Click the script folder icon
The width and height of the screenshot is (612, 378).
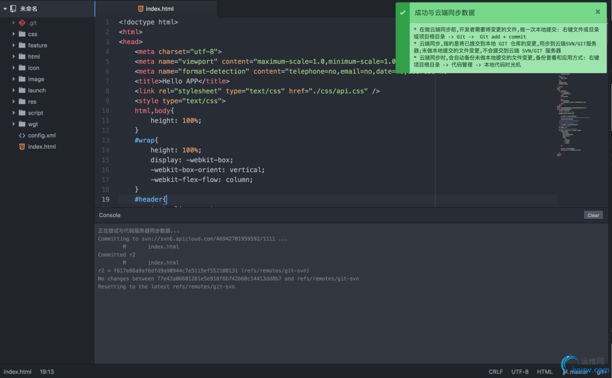click(22, 113)
